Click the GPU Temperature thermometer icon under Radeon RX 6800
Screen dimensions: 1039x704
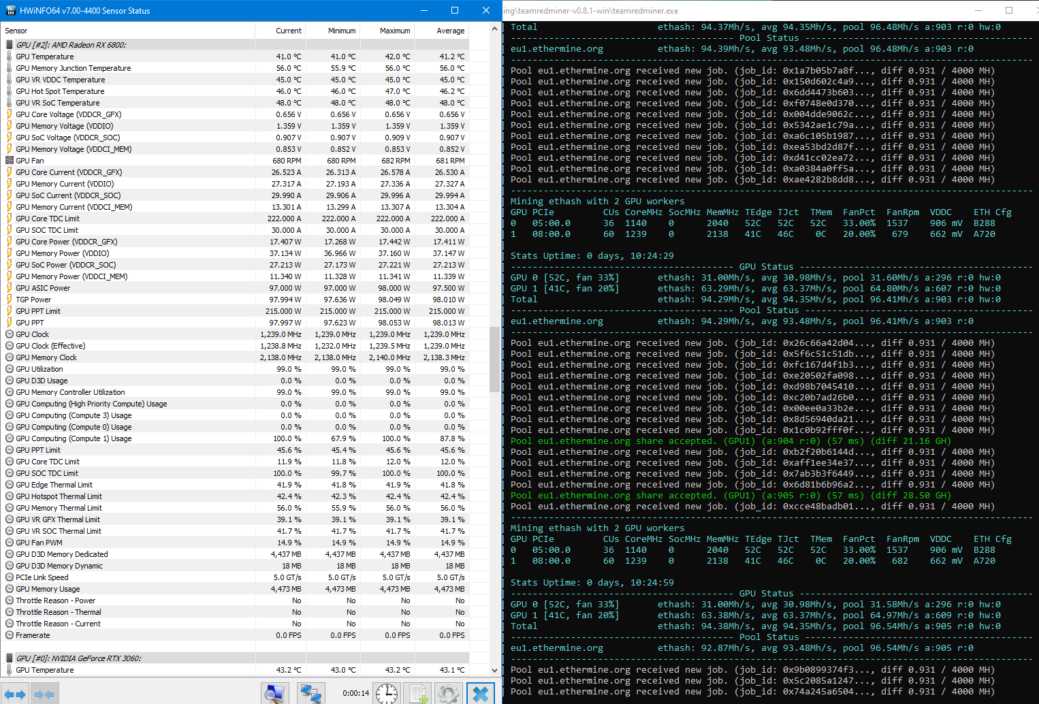point(10,57)
